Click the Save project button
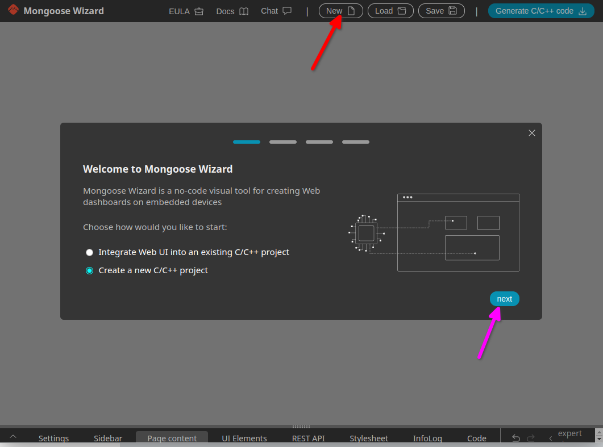This screenshot has height=447, width=603. click(x=441, y=11)
